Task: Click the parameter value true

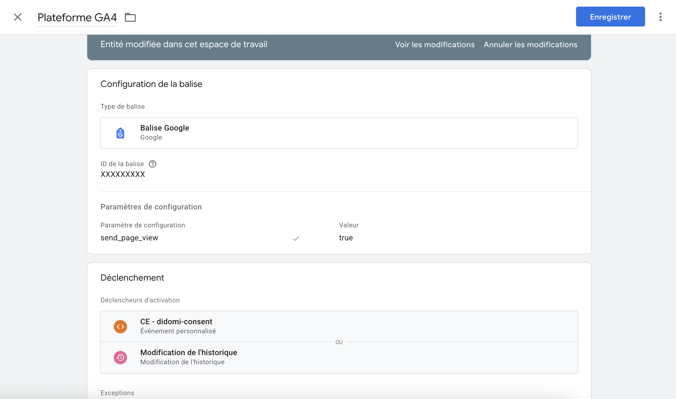Action: point(346,238)
